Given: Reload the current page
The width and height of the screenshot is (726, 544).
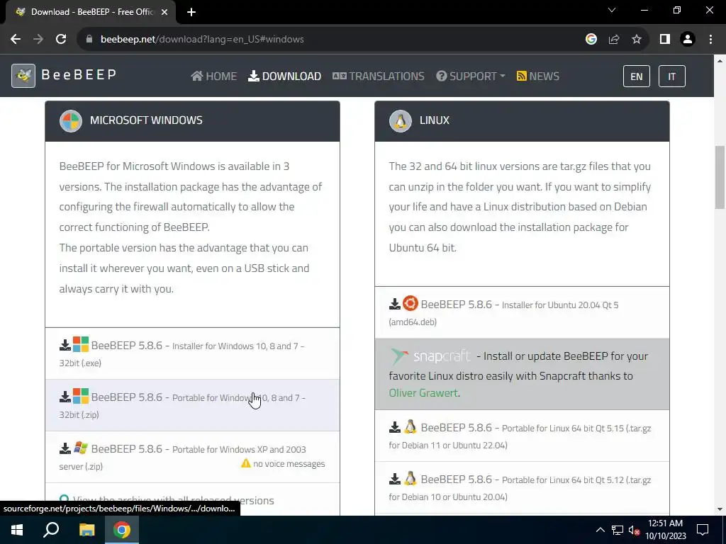Looking at the screenshot, I should (61, 40).
